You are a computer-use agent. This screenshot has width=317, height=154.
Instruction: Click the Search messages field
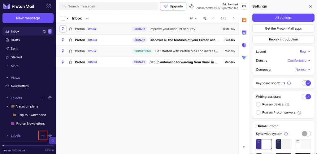(109, 6)
